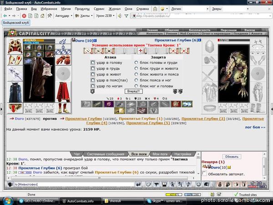Expand dropdown arrow next to smiley globe icon
This screenshot has height=205, width=273.
167,9
